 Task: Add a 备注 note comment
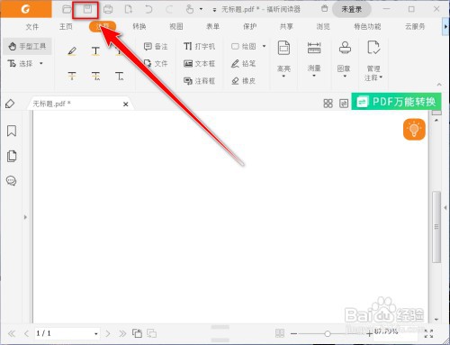tap(156, 46)
